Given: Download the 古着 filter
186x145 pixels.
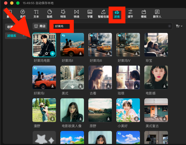Looking at the screenshot, I should point(109,86).
